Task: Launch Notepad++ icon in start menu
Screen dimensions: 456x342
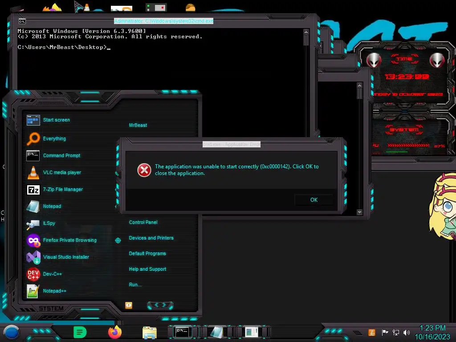Action: pyautogui.click(x=33, y=291)
